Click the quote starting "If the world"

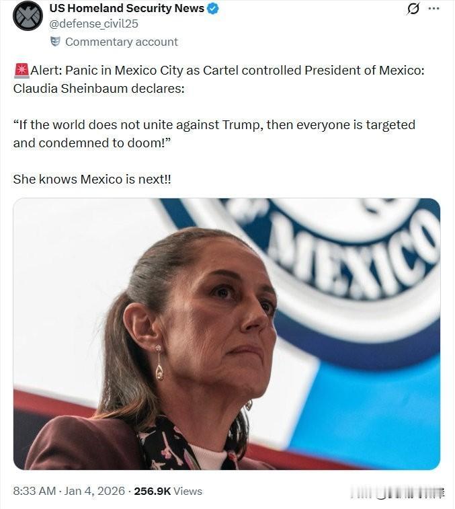[214, 134]
